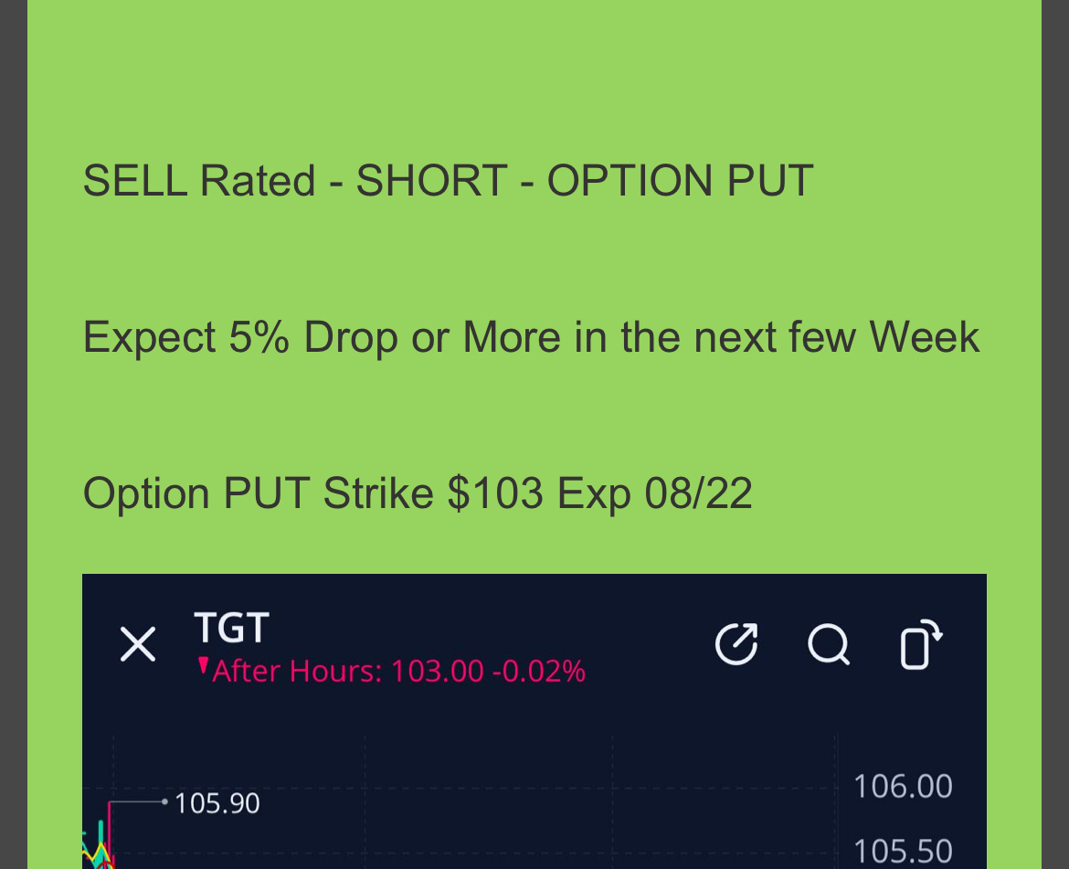
Task: Click the $103 strike price text
Action: [495, 493]
